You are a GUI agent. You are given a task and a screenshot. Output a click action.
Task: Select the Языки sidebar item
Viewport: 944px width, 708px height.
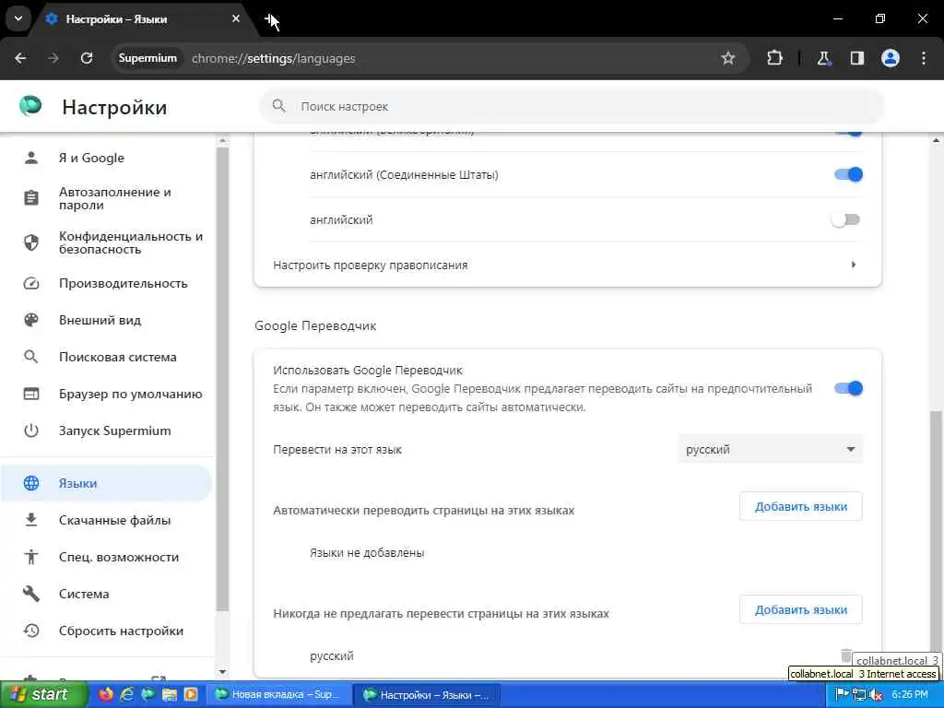click(107, 483)
